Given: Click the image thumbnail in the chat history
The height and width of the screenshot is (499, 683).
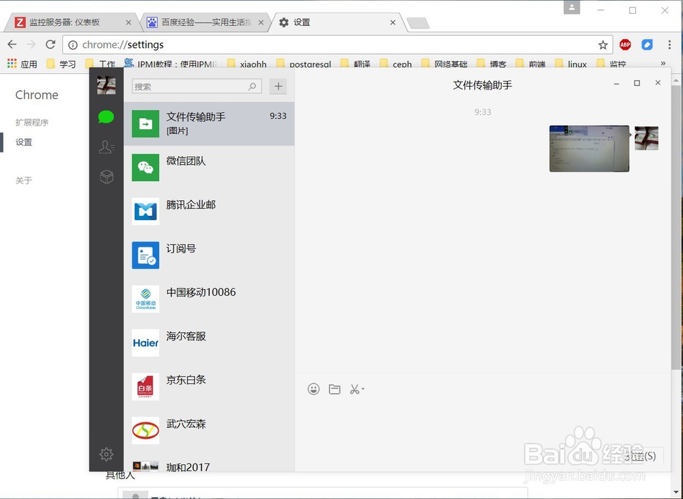Looking at the screenshot, I should (589, 148).
